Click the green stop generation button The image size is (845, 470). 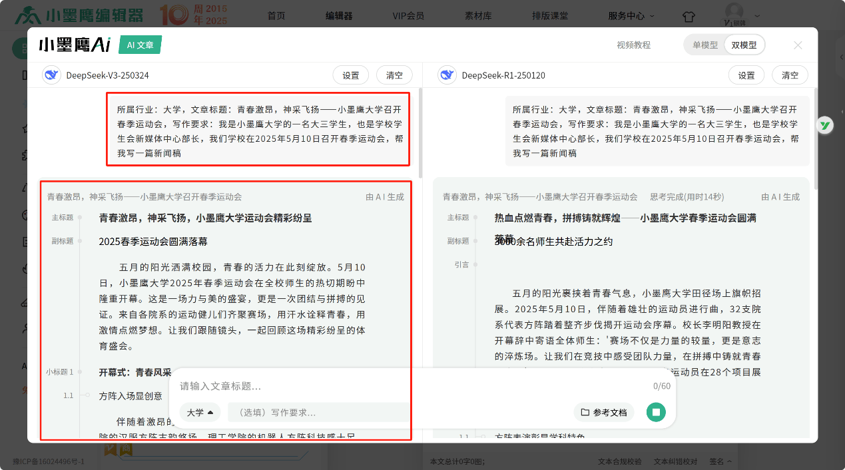656,412
